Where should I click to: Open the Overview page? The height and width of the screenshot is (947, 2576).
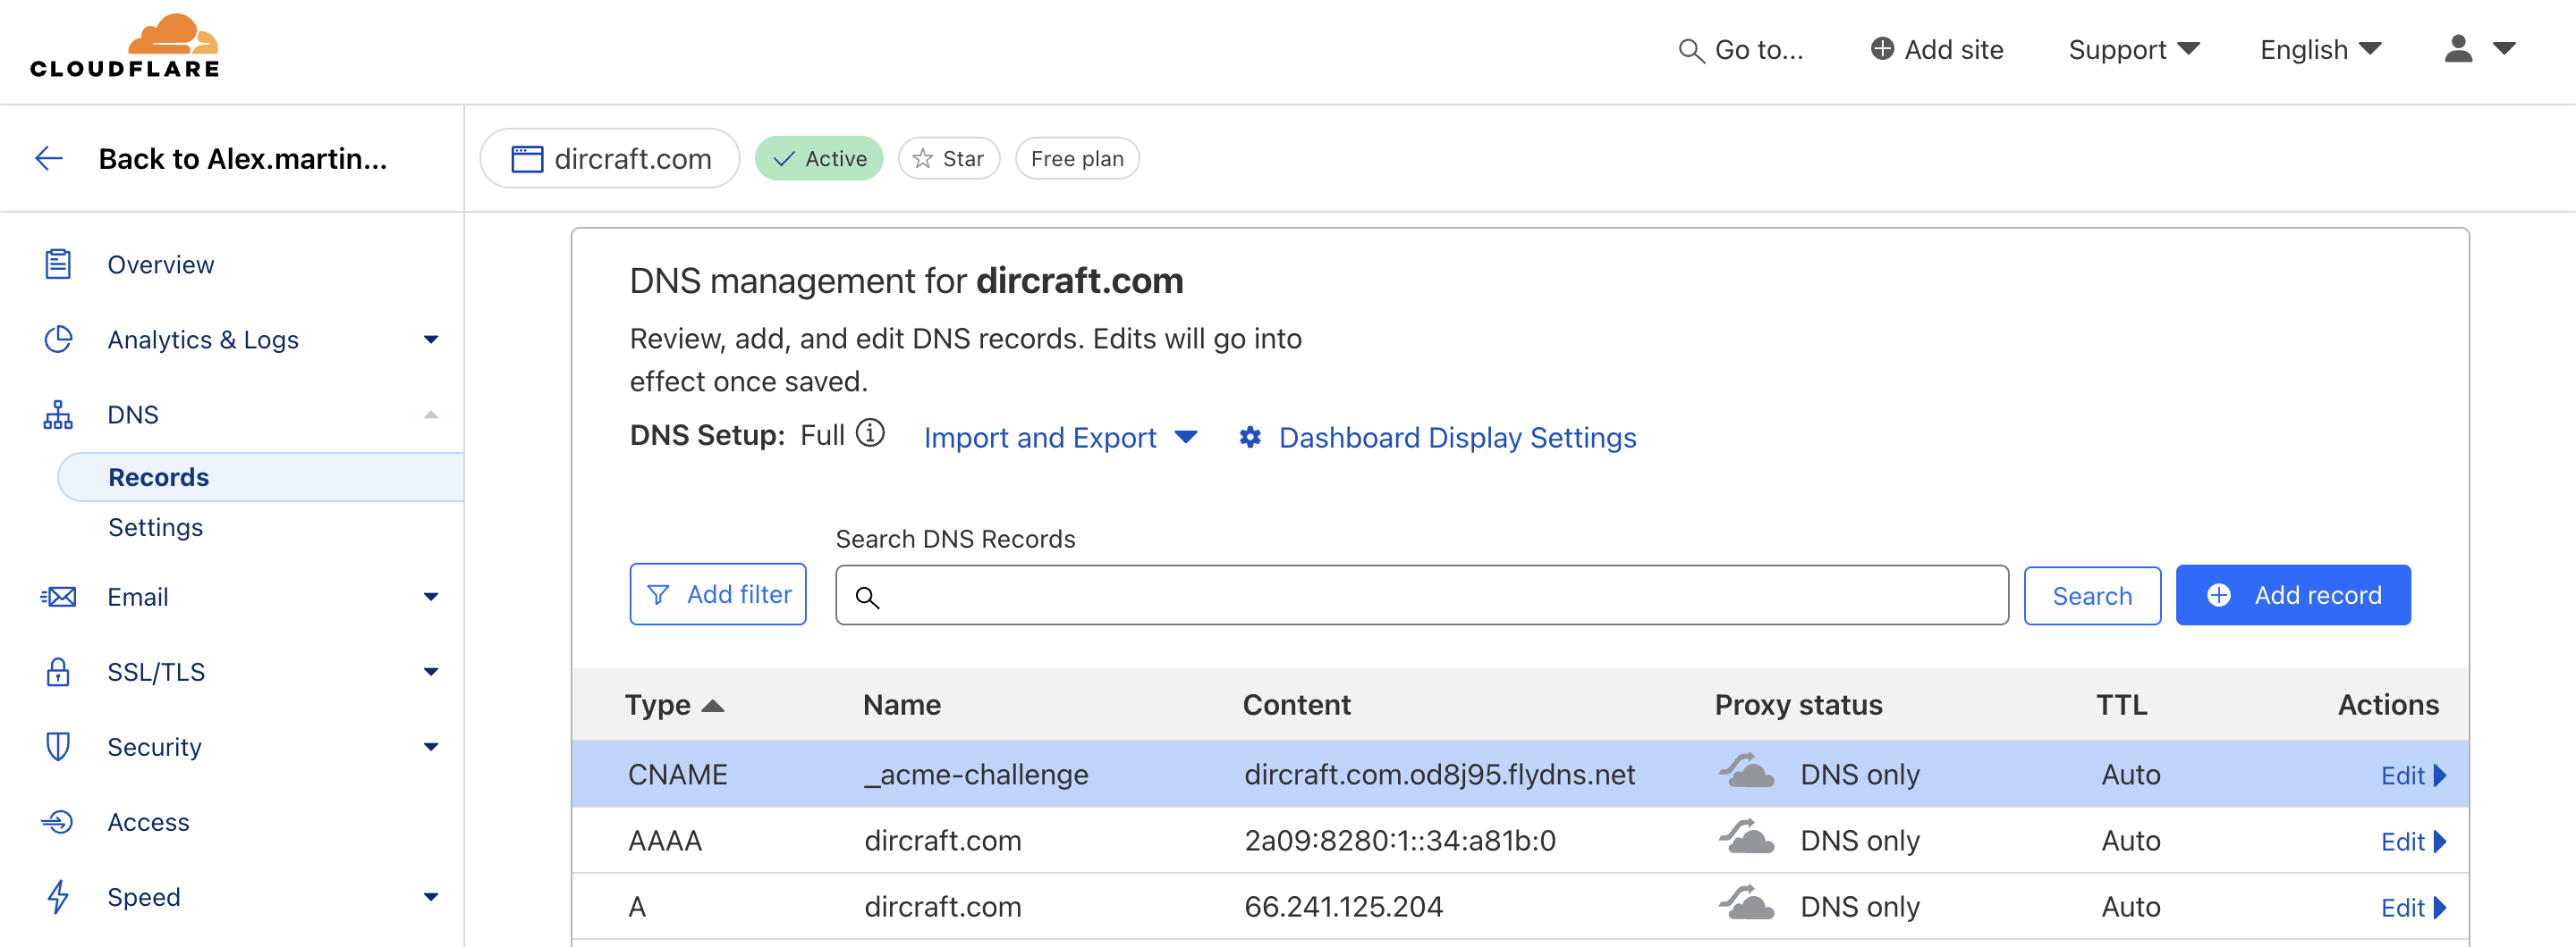click(x=160, y=264)
